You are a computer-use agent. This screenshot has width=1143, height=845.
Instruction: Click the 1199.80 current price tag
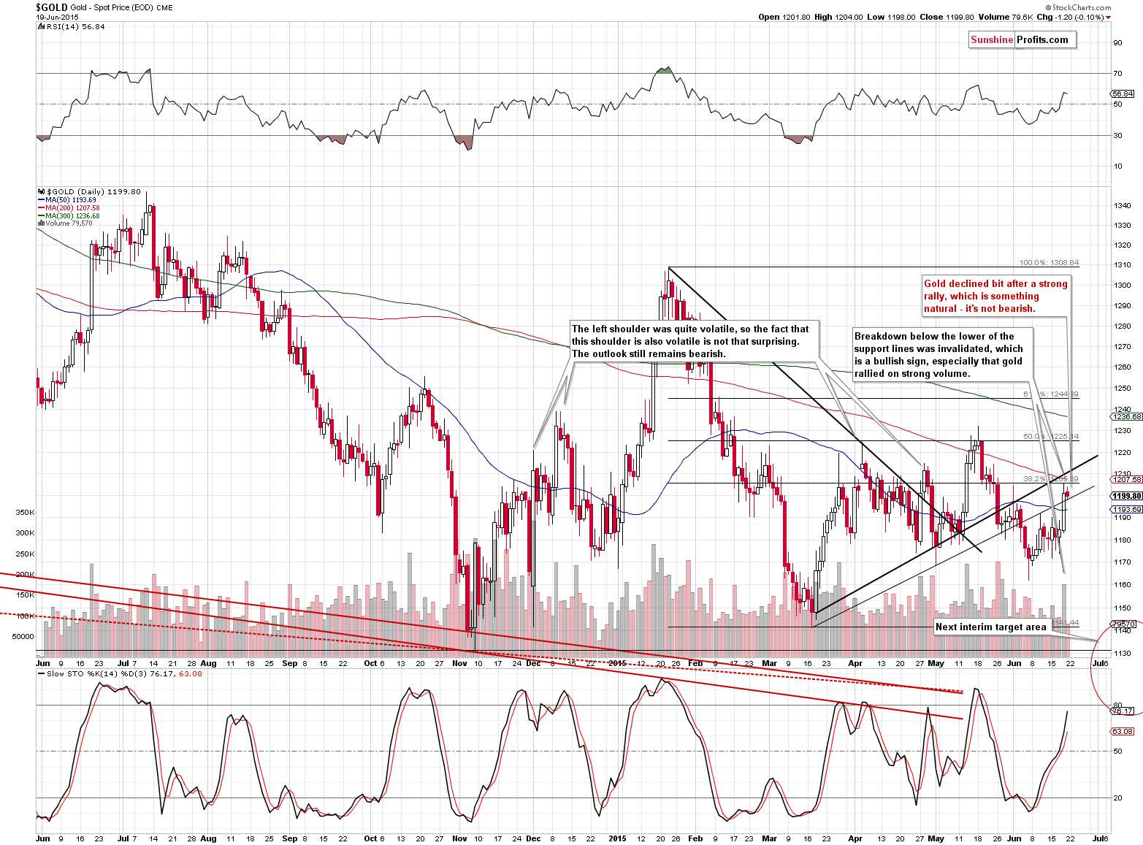pyautogui.click(x=1126, y=497)
